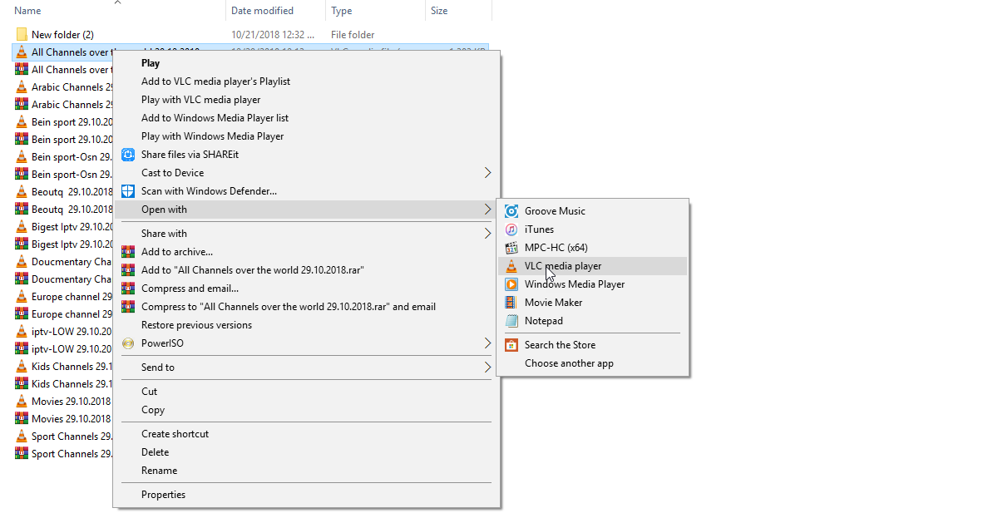Click the SHAREit icon in the context menu
Viewport: 1003px width, 518px height.
[128, 155]
